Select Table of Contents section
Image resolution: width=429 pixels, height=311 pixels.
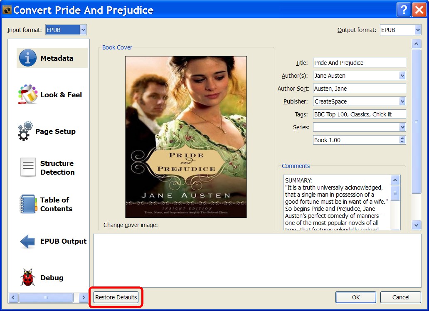[x=52, y=204]
